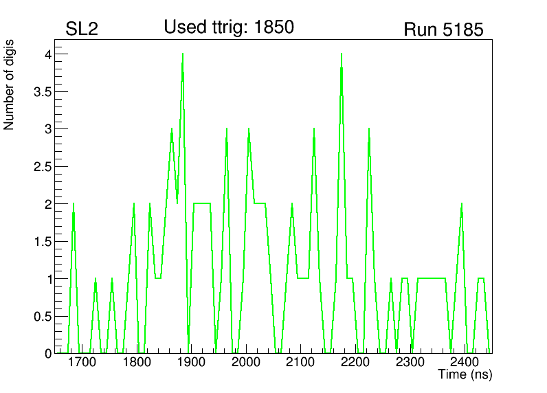Click the SL2 label at top left
Screen dimensions: 547x393
coord(83,30)
